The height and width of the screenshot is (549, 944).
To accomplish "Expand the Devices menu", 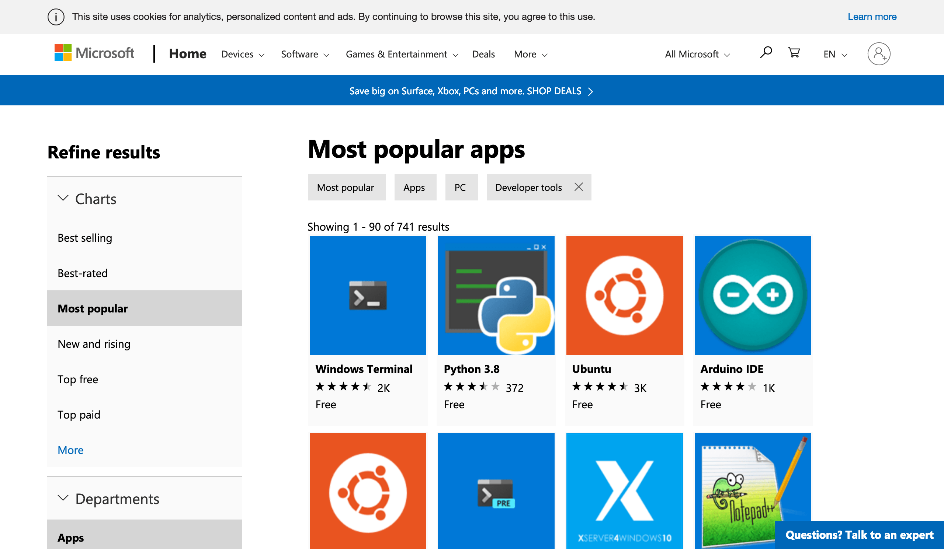I will 242,54.
